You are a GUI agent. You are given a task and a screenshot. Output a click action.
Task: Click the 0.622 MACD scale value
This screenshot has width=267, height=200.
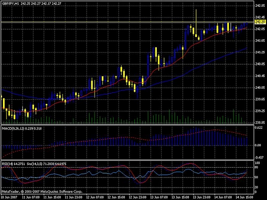pyautogui.click(x=259, y=128)
